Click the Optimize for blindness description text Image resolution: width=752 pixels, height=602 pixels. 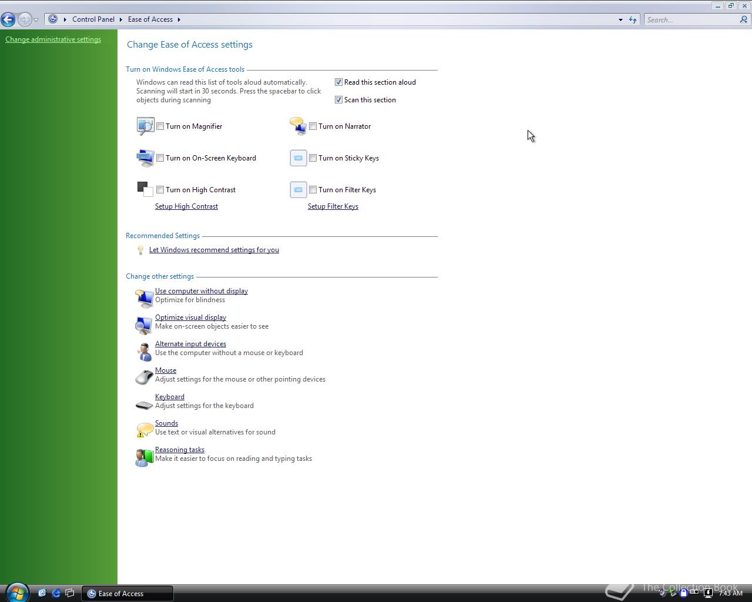[x=190, y=300]
